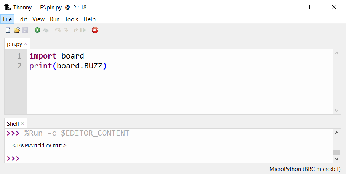This screenshot has width=346, height=174.
Task: Open the File menu
Action: 7,19
